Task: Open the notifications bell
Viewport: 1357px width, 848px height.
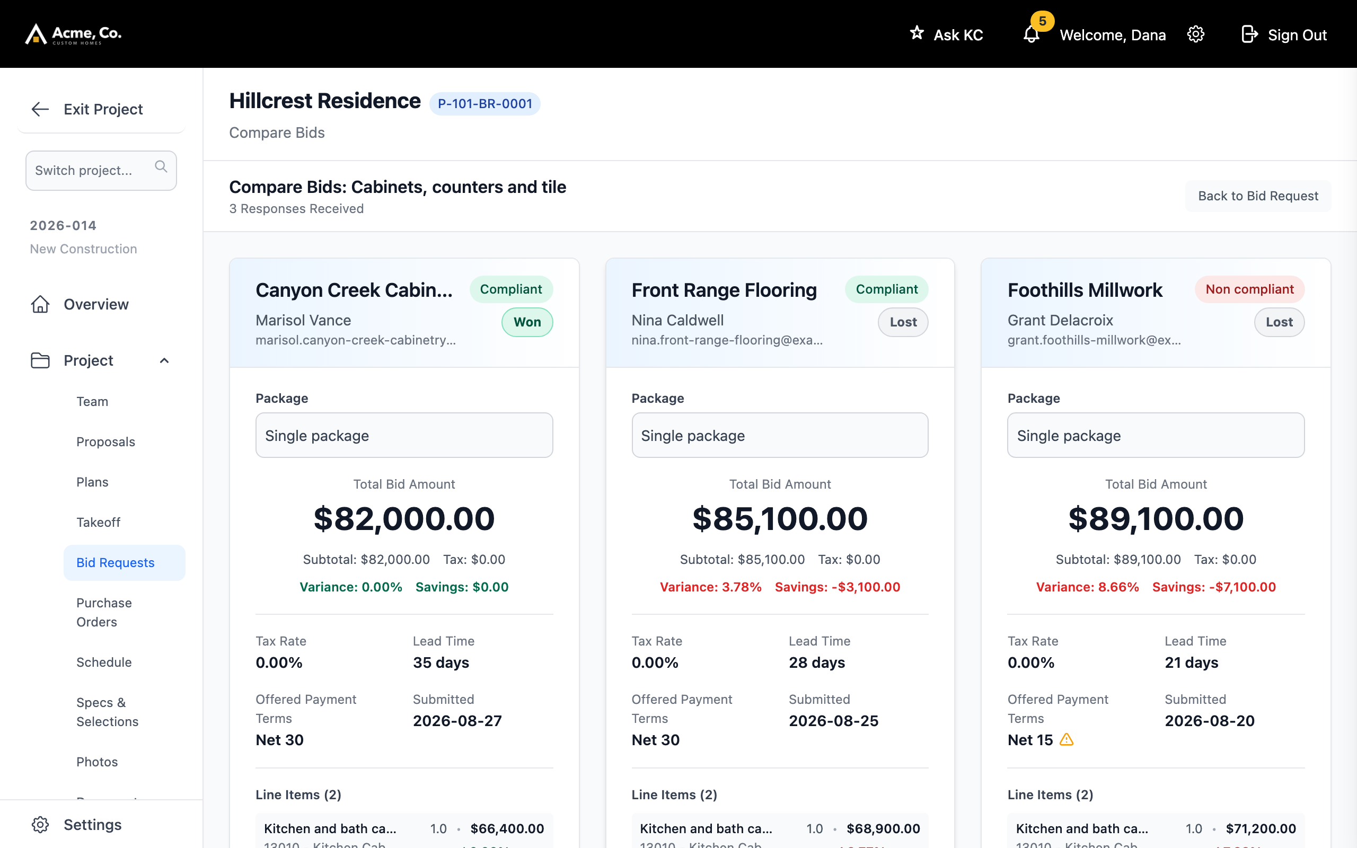Action: pos(1030,34)
